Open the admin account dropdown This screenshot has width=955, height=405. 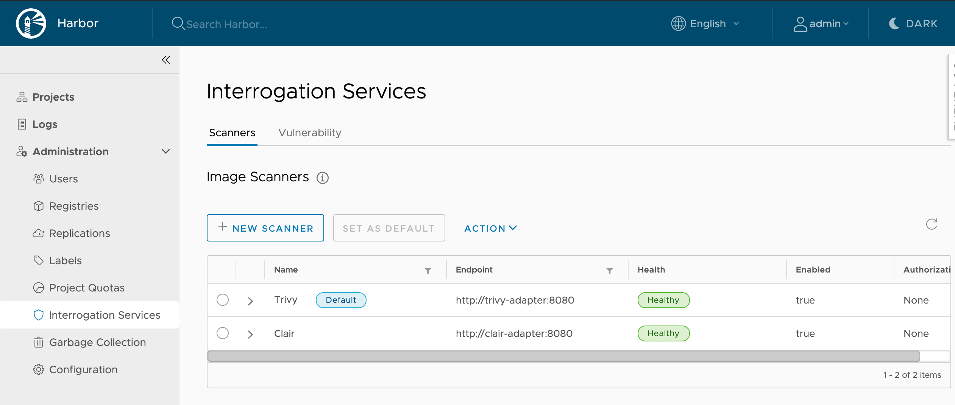[x=821, y=24]
